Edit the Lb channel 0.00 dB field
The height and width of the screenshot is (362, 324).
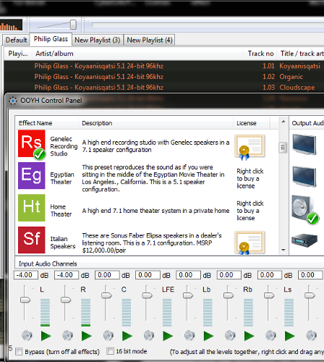(189, 275)
